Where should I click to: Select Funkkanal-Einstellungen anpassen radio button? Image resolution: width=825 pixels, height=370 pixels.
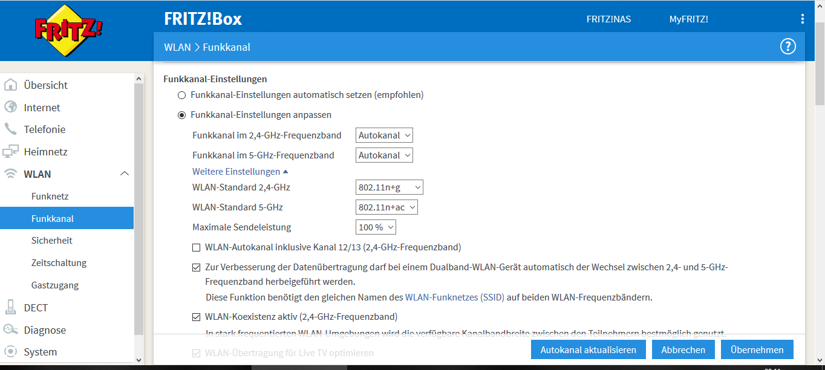181,115
